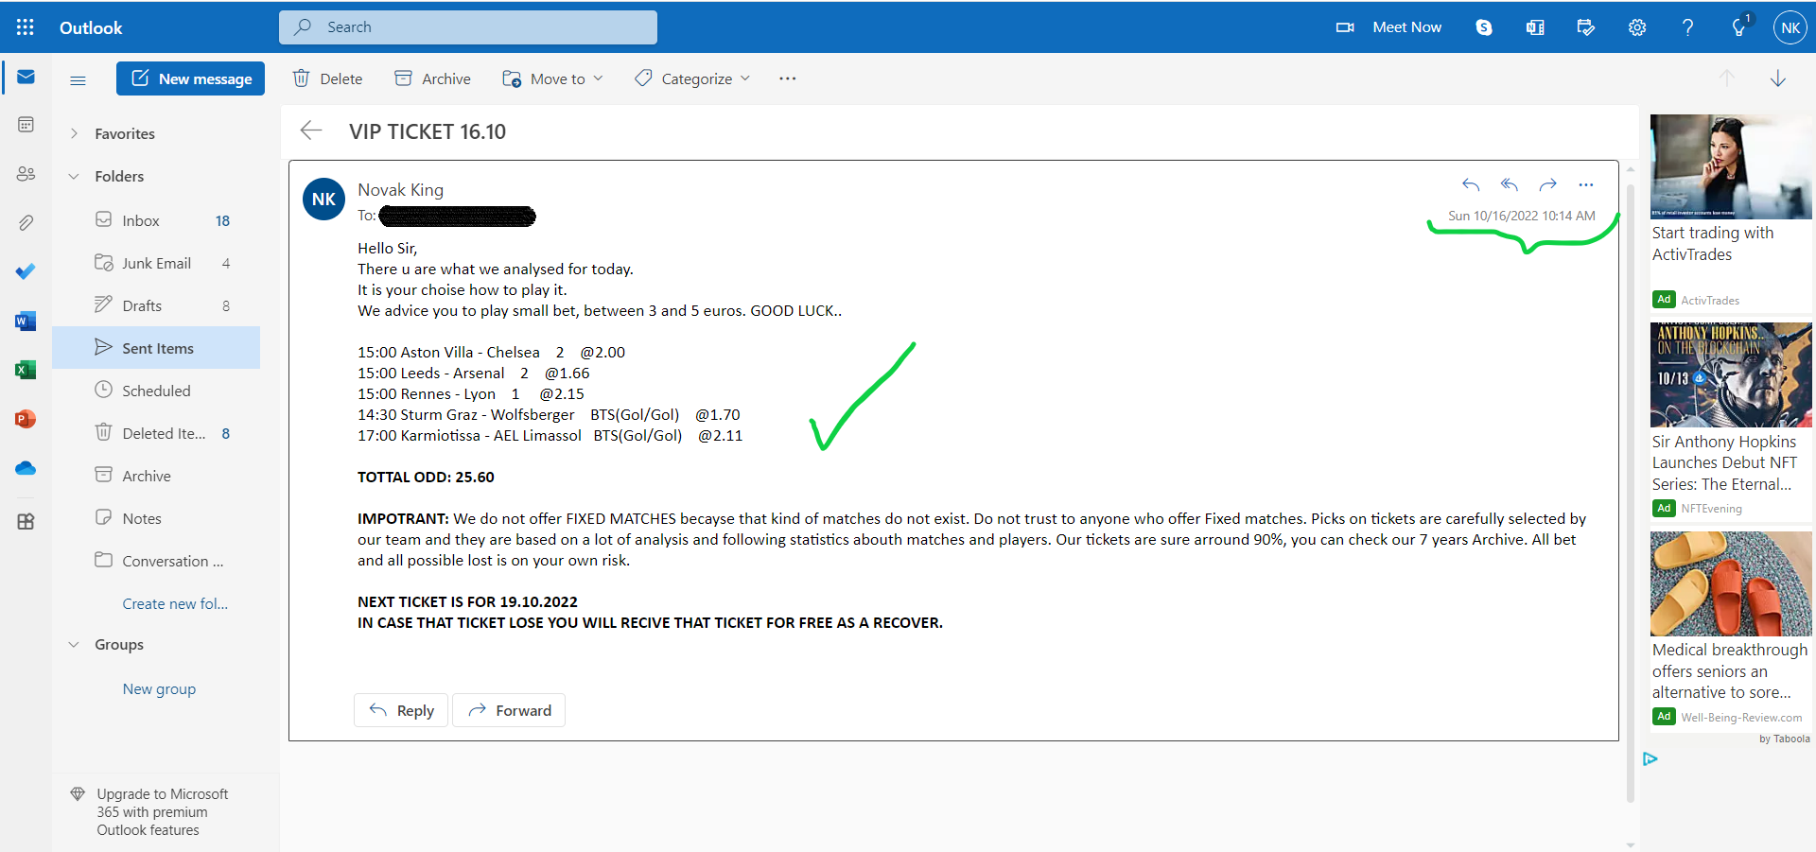Image resolution: width=1816 pixels, height=852 pixels.
Task: Click the Forward button below the message
Action: tap(509, 710)
